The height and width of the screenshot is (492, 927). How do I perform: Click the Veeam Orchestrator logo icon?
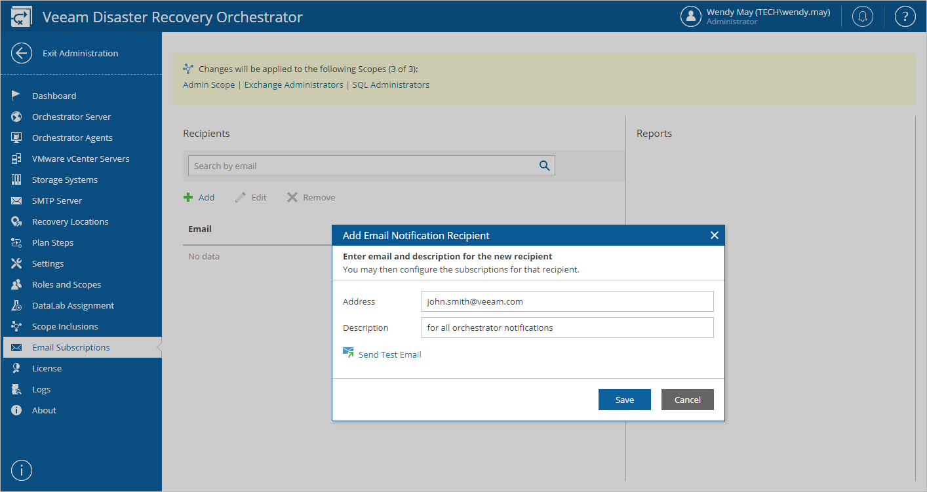(x=21, y=17)
